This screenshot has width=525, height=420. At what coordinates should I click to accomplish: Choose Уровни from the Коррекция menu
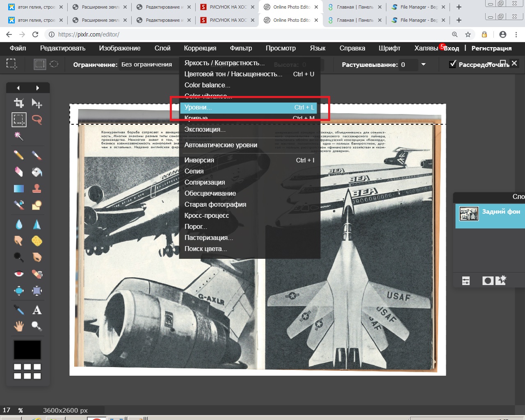click(x=248, y=107)
